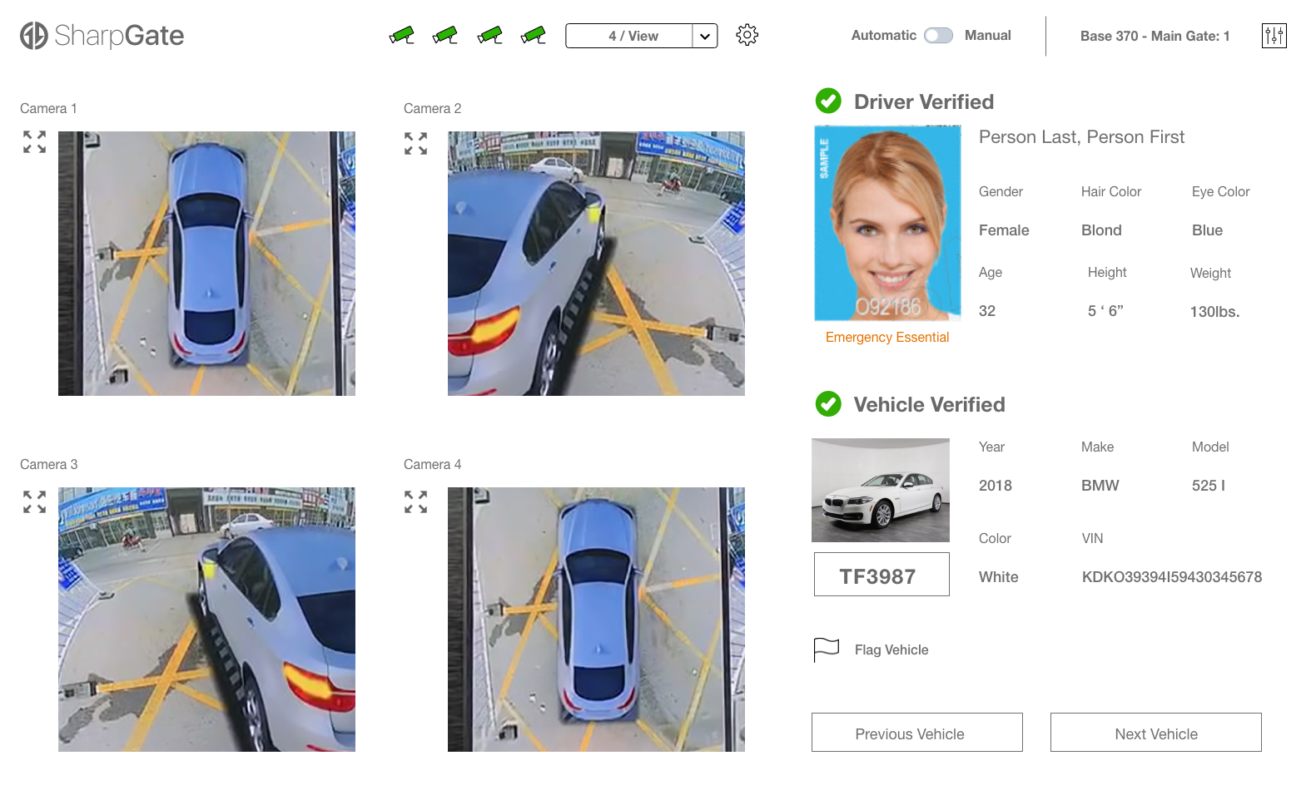
Task: Open the 4 / View dropdown arrow
Action: point(705,36)
